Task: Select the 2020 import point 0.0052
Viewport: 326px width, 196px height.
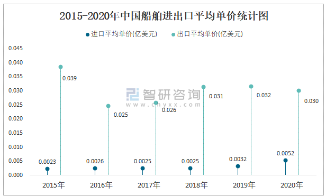Action: point(285,160)
